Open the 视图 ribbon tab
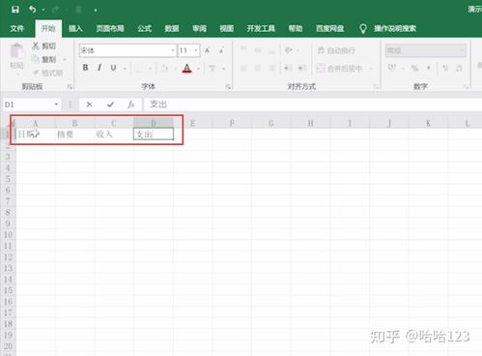 coord(226,28)
